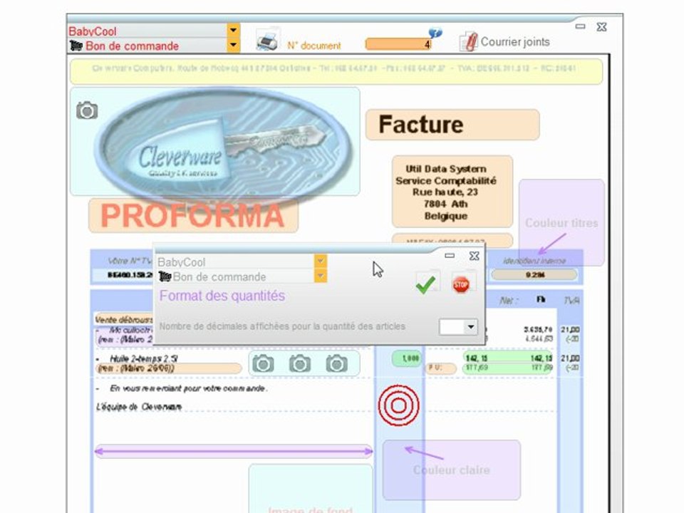Click the 9294 identifier value
Viewport: 684px width, 513px height.
point(534,274)
